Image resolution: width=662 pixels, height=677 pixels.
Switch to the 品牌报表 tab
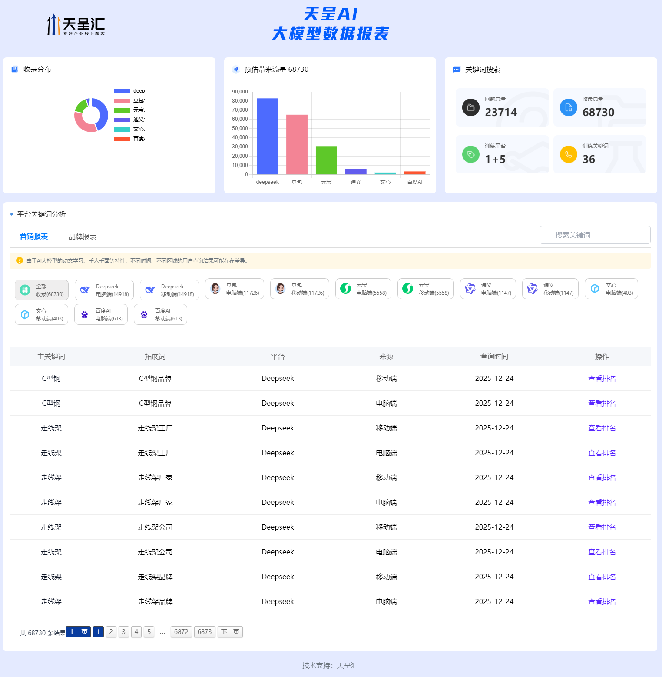(83, 237)
